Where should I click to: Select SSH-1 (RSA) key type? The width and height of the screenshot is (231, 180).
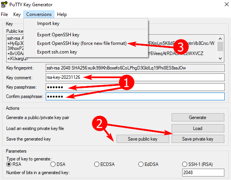click(x=184, y=164)
